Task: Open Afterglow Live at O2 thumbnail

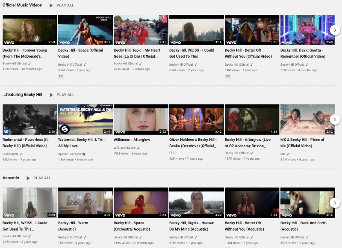Action: pyautogui.click(x=252, y=120)
